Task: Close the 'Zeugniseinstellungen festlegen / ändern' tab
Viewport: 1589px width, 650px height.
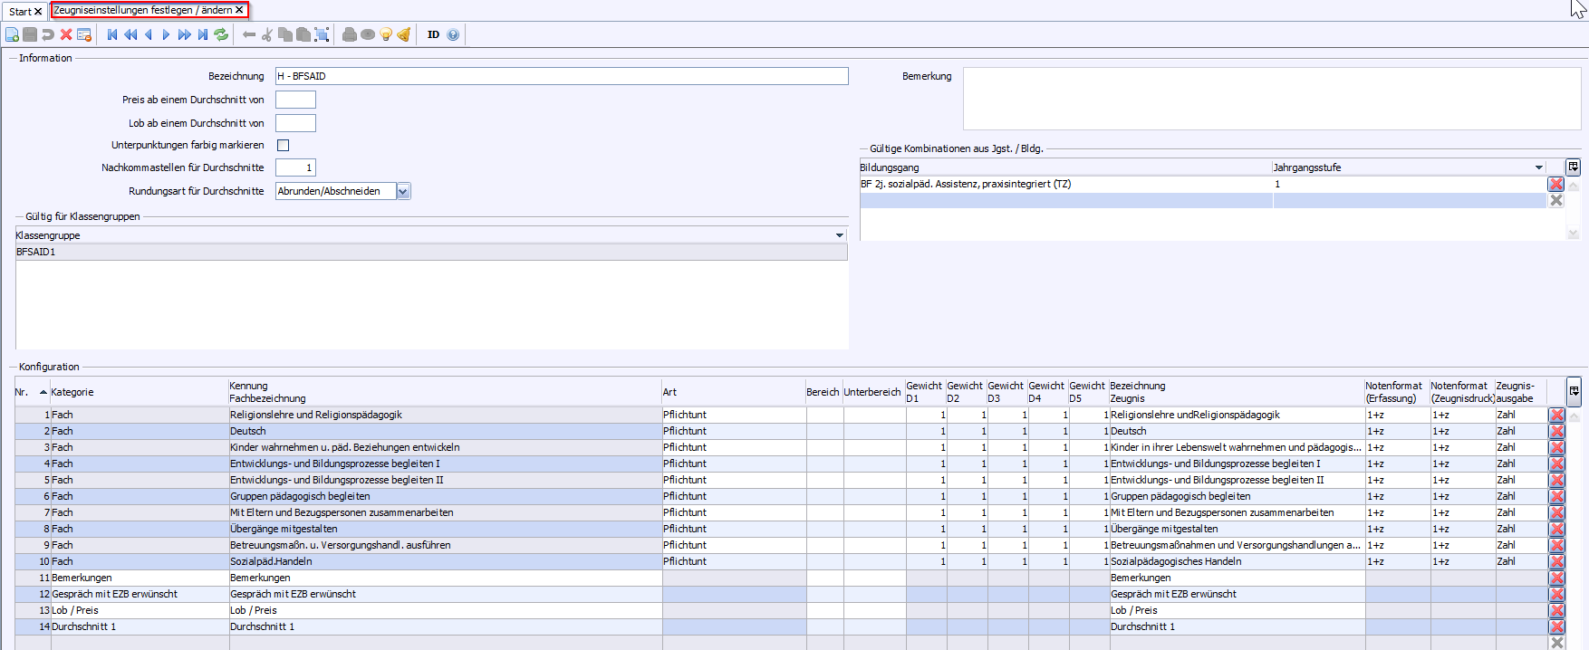Action: coord(239,10)
